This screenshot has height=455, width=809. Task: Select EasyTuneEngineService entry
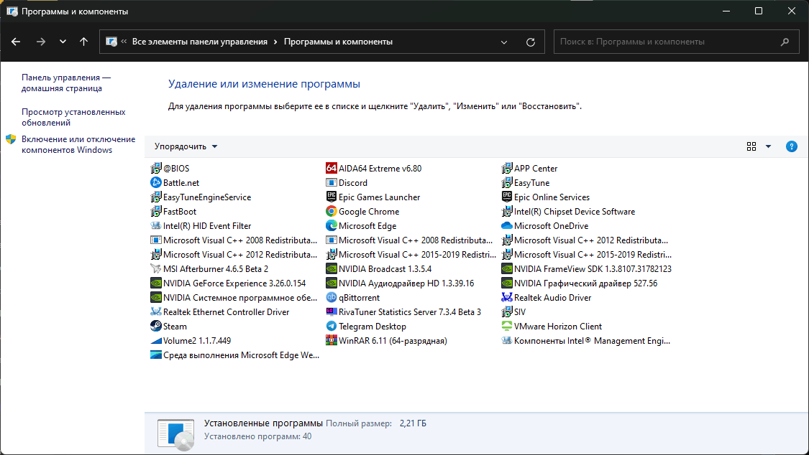(x=201, y=197)
